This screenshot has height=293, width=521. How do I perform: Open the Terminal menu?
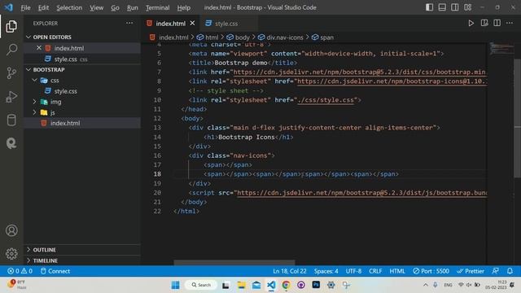(157, 7)
